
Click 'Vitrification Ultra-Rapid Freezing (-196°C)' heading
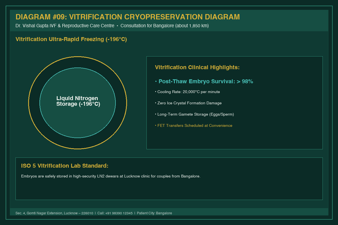click(x=71, y=39)
